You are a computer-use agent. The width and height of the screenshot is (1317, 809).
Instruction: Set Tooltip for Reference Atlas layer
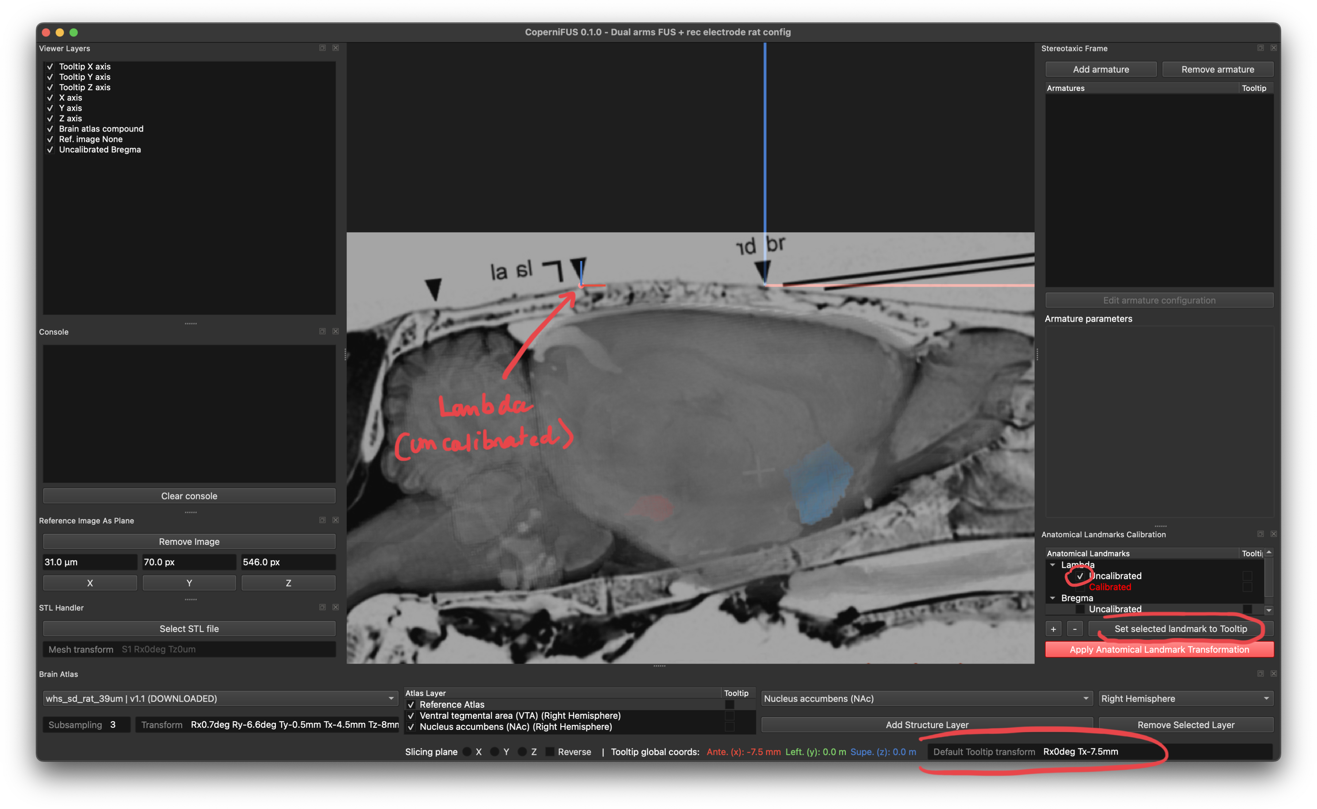730,705
